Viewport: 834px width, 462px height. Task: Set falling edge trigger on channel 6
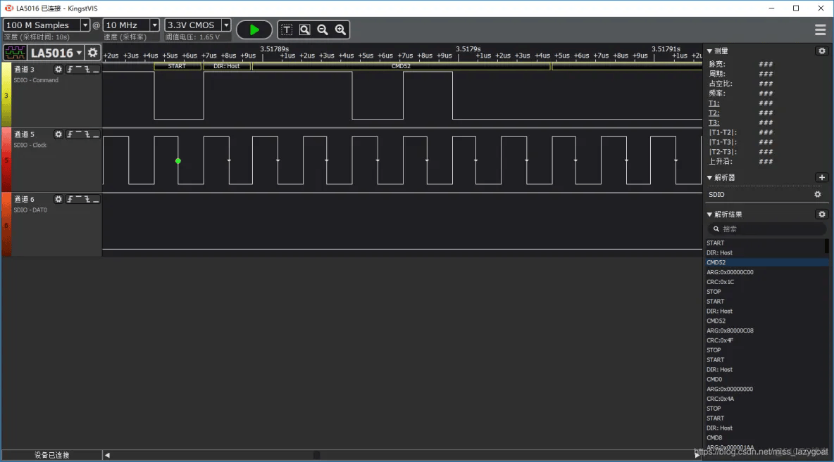point(87,199)
